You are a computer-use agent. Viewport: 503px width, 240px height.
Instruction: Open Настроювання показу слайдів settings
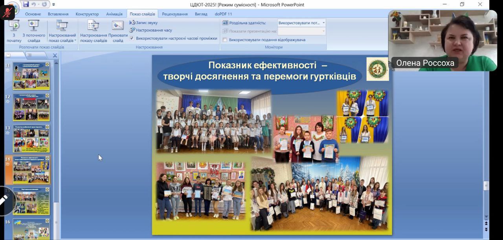pyautogui.click(x=94, y=31)
